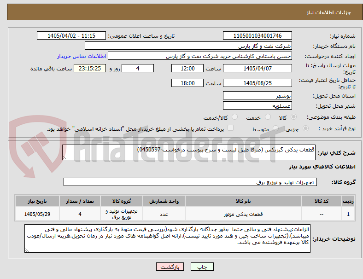This screenshot has height=279, width=363.
Task: Select the کالا radio button
Action: click(293, 117)
